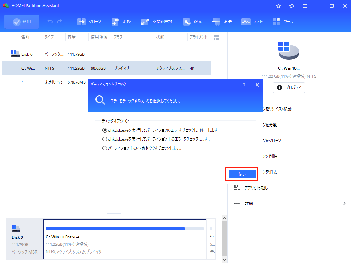Sort by 容量 column header
Screen dimensions: 351x263
[72, 37]
